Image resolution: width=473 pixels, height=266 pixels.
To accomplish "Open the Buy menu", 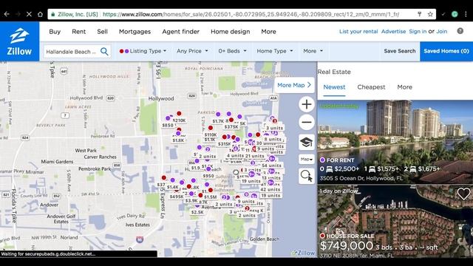I will pos(55,31).
